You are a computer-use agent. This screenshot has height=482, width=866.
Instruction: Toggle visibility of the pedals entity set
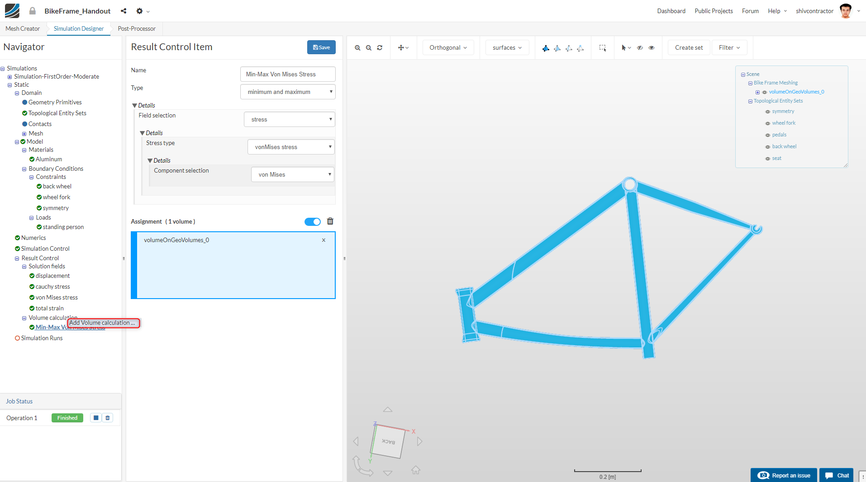coord(767,135)
